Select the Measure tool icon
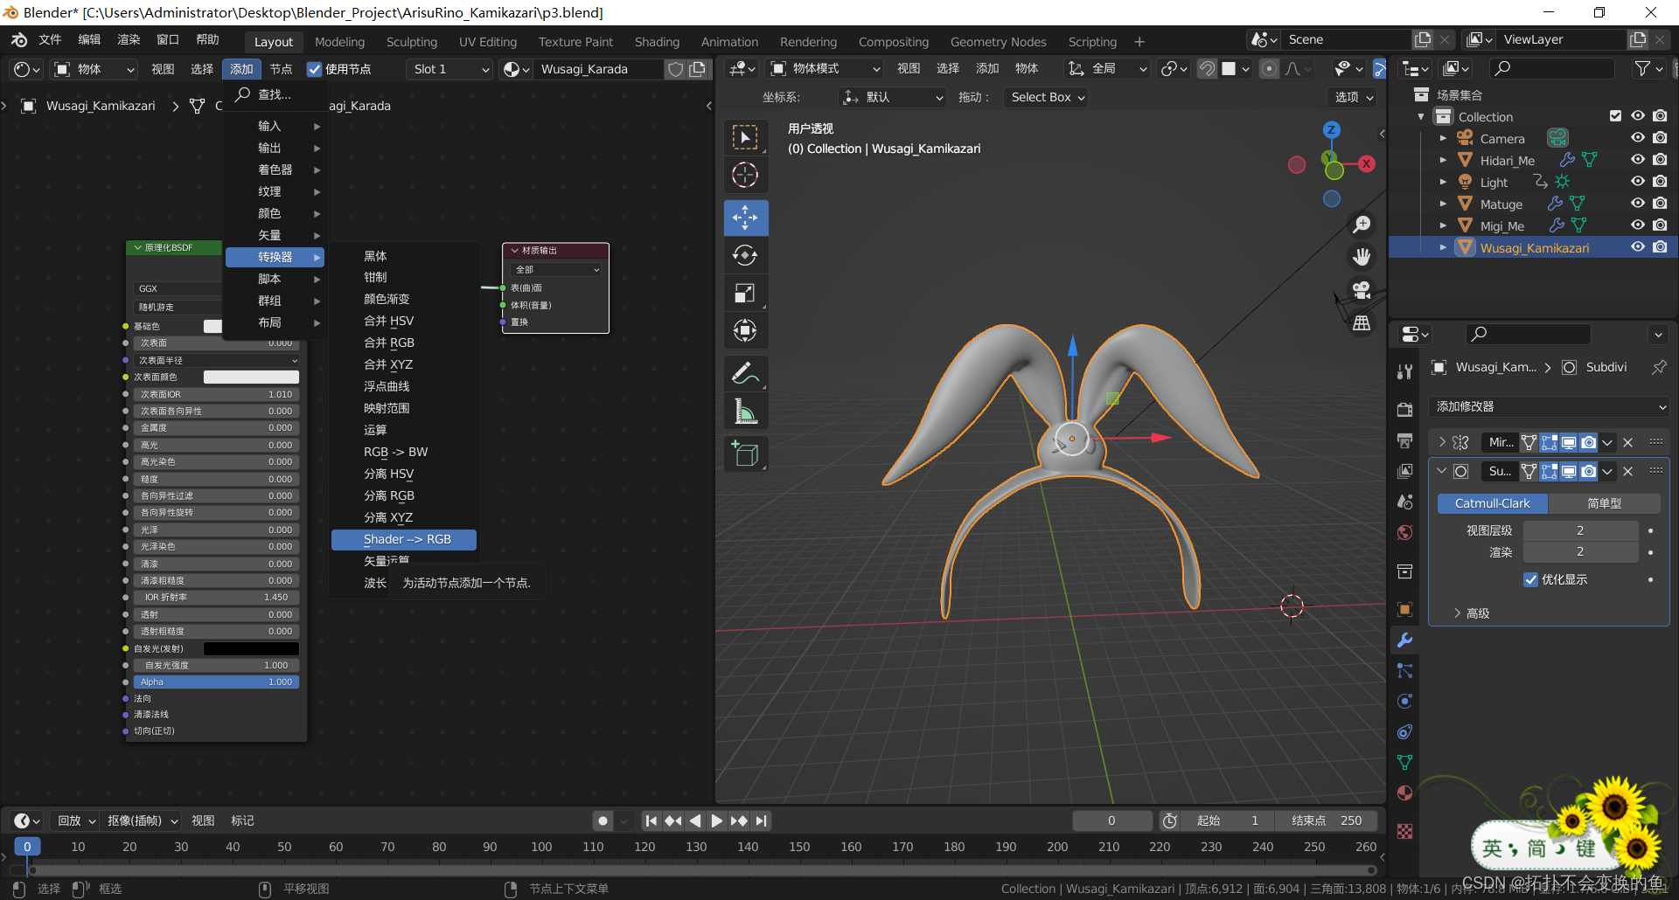This screenshot has height=900, width=1679. [x=745, y=412]
